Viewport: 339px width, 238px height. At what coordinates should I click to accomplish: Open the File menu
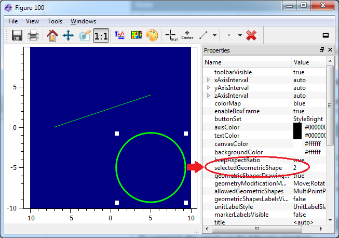tap(13, 21)
